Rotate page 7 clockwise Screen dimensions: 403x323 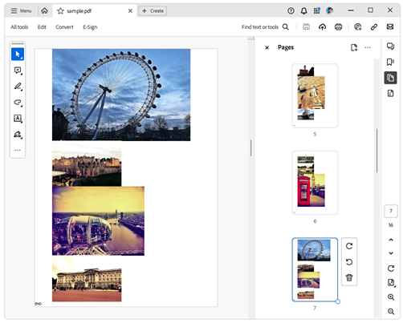tap(349, 246)
